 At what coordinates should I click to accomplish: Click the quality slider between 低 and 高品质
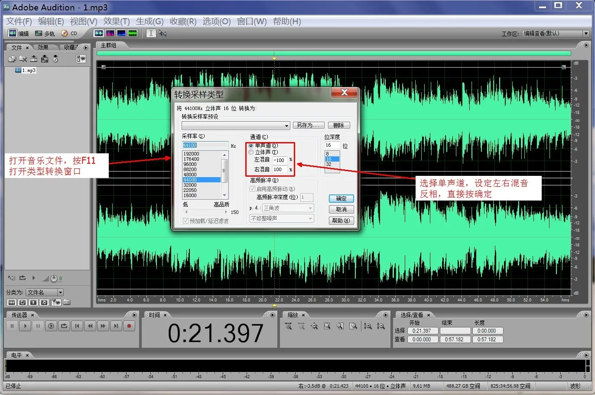(x=206, y=212)
